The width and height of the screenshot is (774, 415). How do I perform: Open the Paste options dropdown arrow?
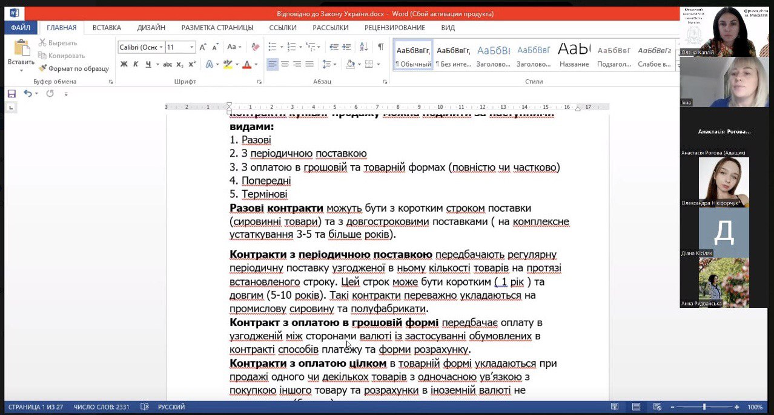(21, 70)
